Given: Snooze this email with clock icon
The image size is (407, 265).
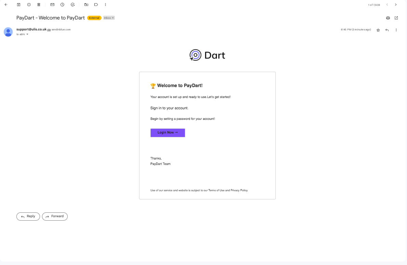Looking at the screenshot, I should 62,5.
